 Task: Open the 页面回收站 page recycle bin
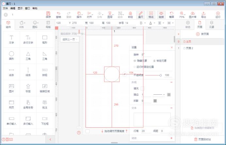tap(202, 139)
